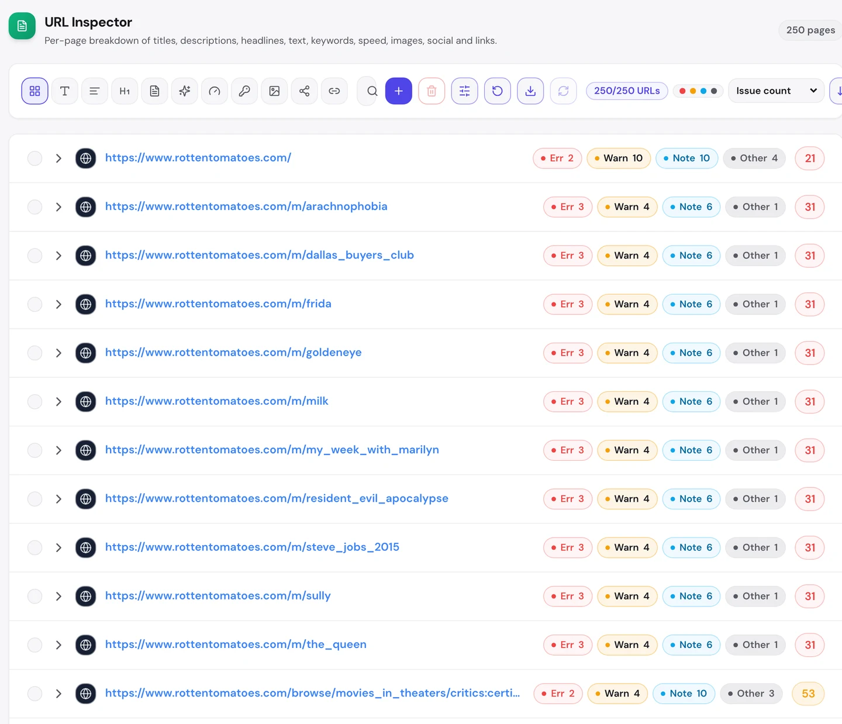The image size is (842, 724).
Task: Select the milk row checkbox
Action: (35, 402)
